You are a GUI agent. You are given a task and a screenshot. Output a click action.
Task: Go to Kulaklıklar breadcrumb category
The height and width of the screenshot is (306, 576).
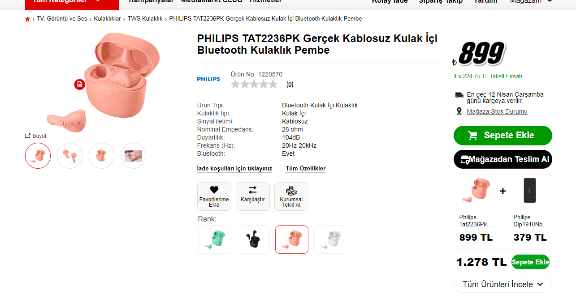[x=108, y=19]
